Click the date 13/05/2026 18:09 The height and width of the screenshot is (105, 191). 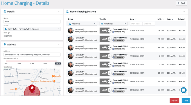click(137, 48)
